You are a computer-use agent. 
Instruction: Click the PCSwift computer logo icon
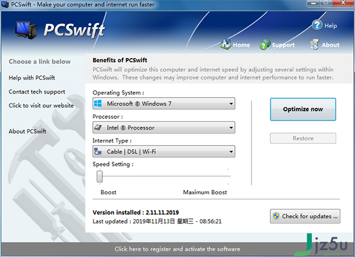[26, 30]
